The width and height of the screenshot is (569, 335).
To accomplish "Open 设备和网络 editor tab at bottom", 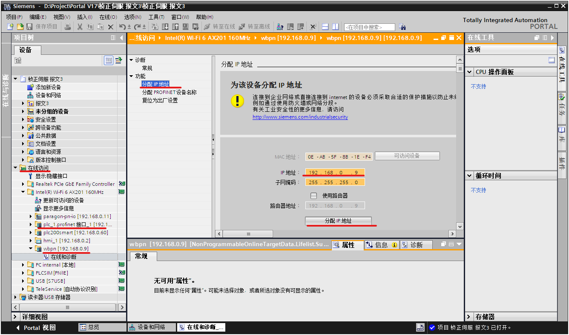I will click(x=152, y=327).
